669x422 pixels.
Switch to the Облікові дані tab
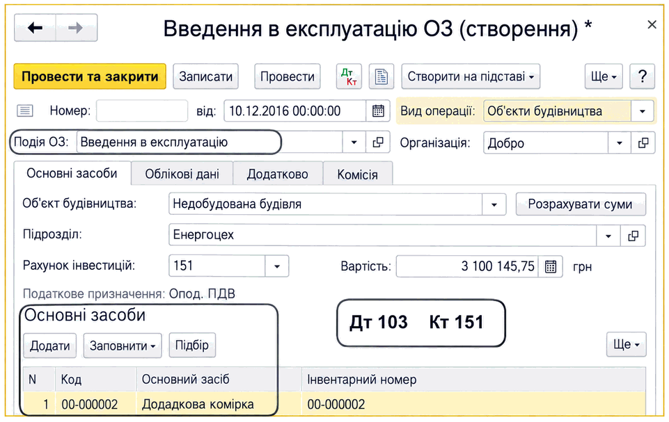point(182,174)
